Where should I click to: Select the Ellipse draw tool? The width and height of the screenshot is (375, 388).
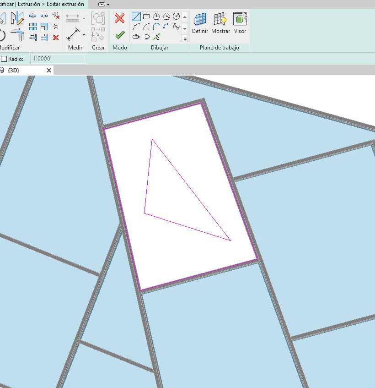136,37
